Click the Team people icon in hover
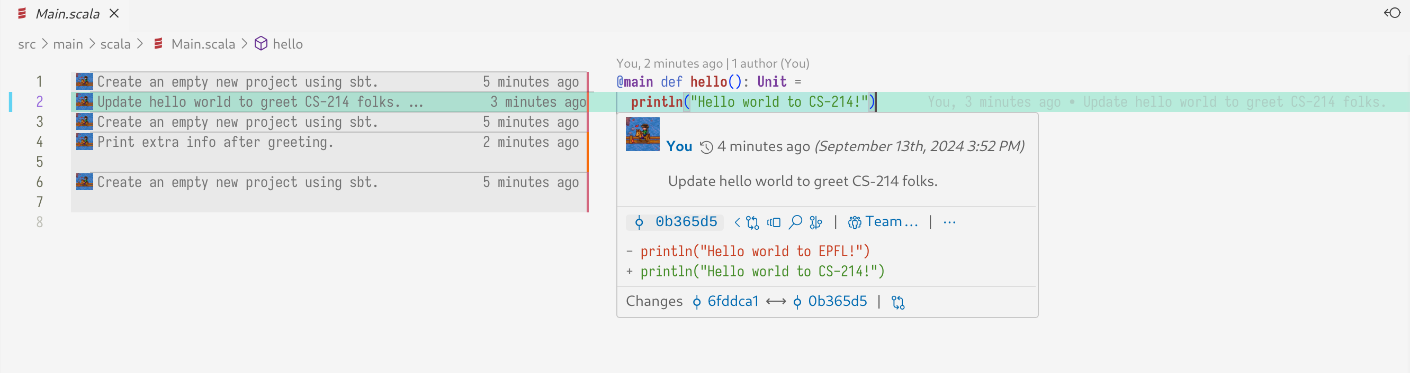This screenshot has width=1410, height=373. [x=854, y=222]
